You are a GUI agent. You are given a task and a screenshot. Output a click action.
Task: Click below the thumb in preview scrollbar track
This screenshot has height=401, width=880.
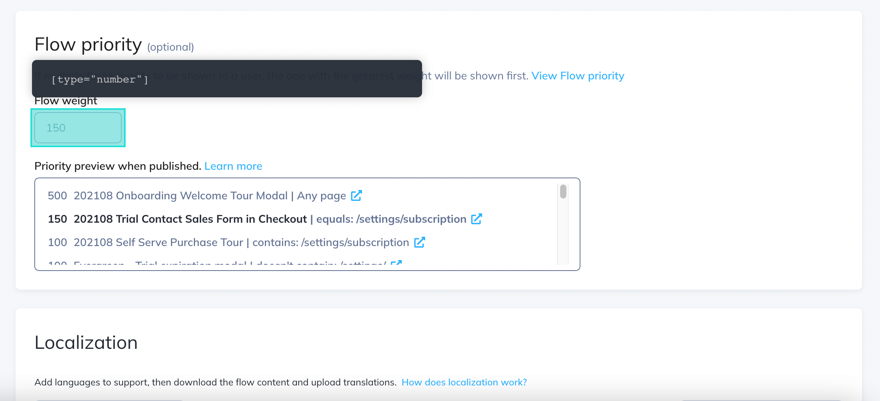click(x=563, y=234)
